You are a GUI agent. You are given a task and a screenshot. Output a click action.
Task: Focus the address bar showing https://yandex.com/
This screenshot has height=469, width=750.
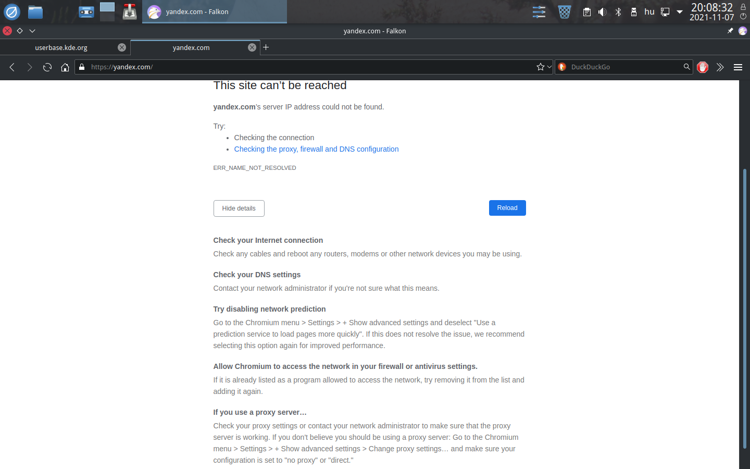point(312,67)
